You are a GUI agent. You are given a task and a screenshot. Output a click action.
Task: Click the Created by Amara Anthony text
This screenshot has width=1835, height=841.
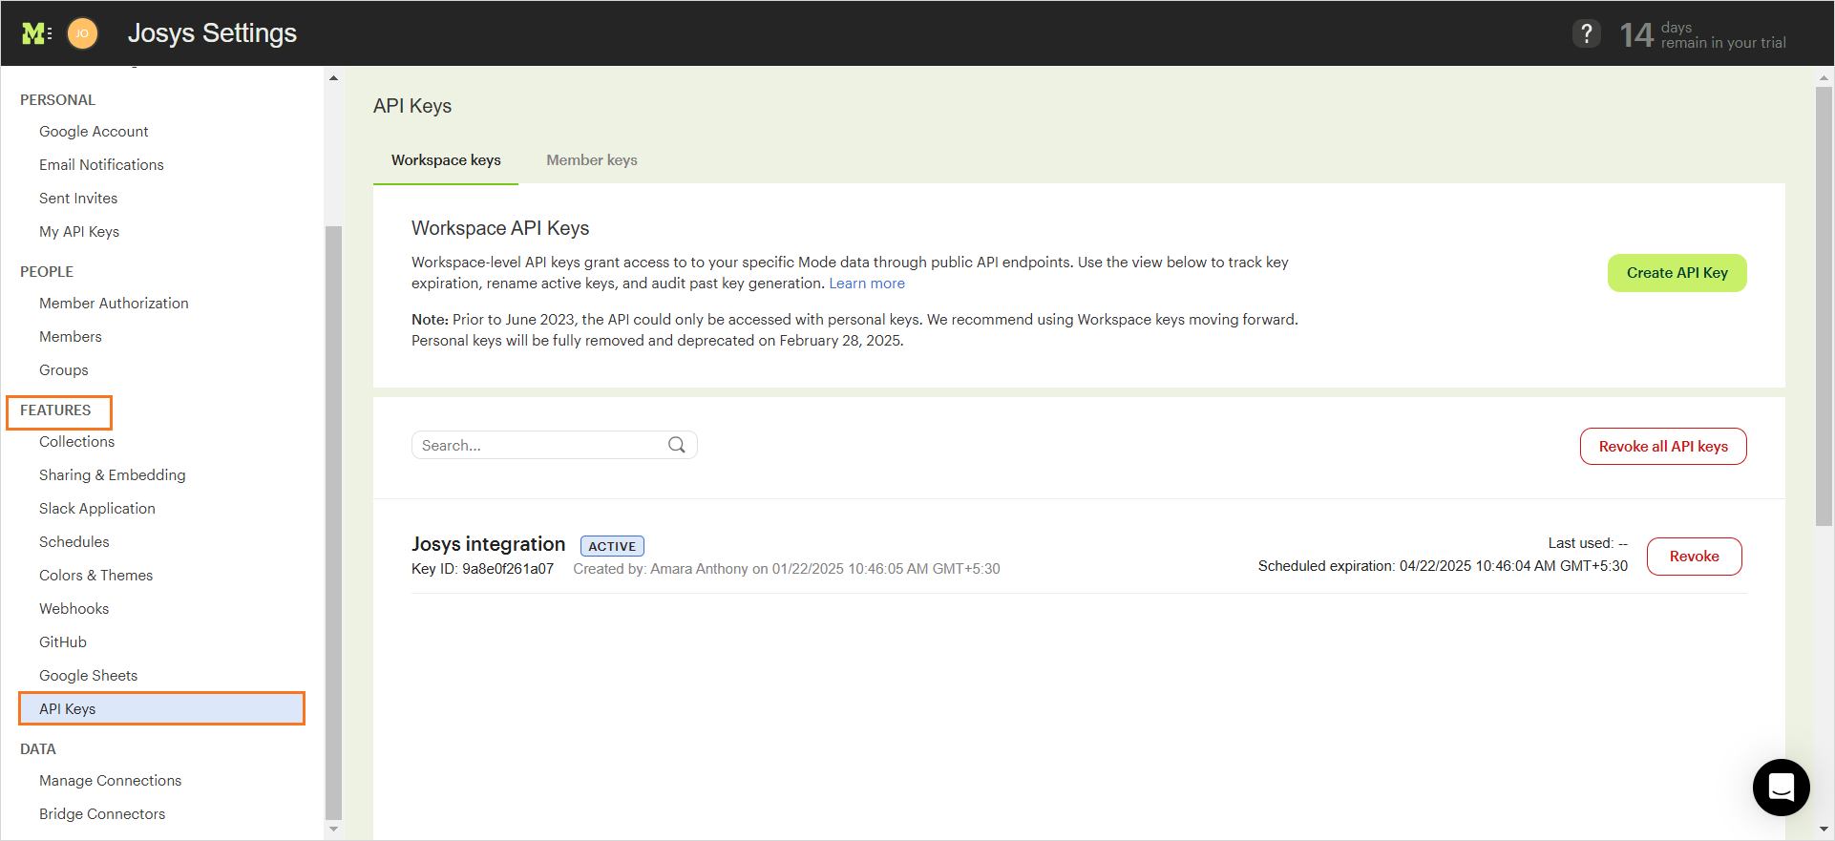click(787, 569)
